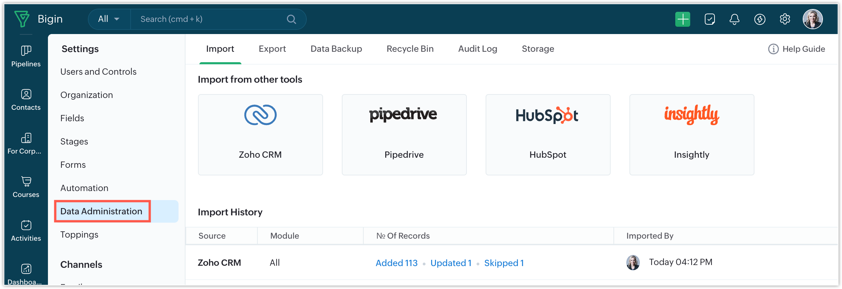Open Forms settings
842x289 pixels.
(x=73, y=165)
